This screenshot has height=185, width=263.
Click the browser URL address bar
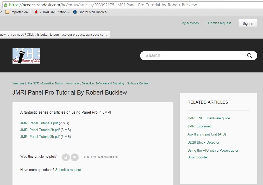click(130, 5)
